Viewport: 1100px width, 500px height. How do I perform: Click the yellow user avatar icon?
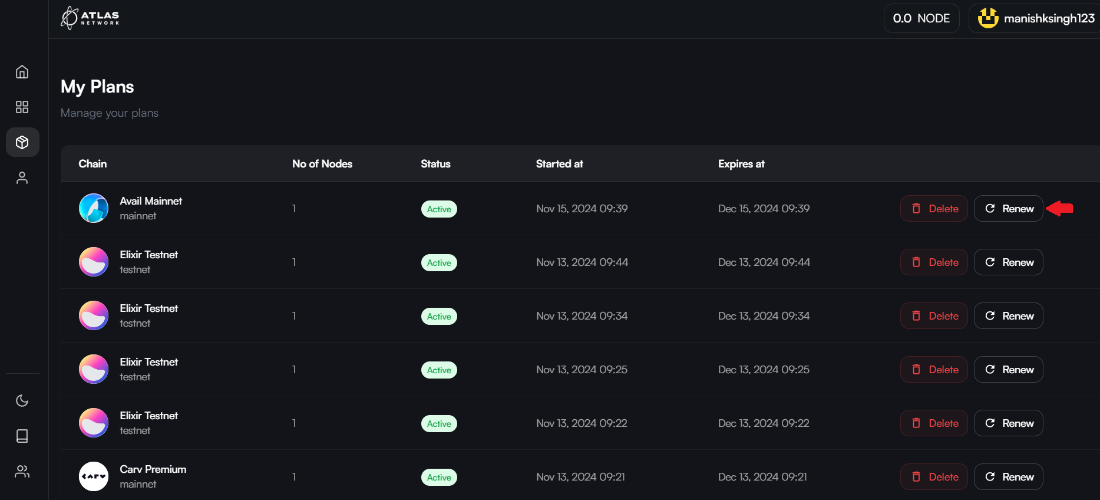(x=988, y=18)
